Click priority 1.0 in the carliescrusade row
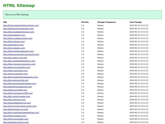Screen dimensions: 165x124 82,96
